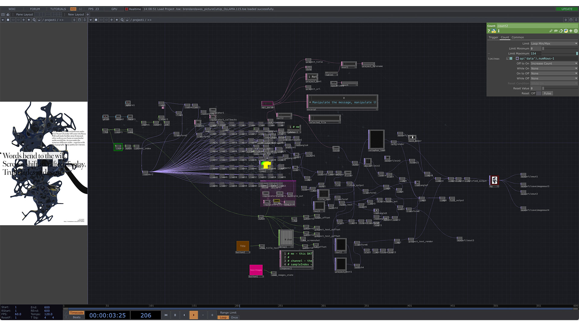Click the Pulse button for Reset

click(x=547, y=93)
